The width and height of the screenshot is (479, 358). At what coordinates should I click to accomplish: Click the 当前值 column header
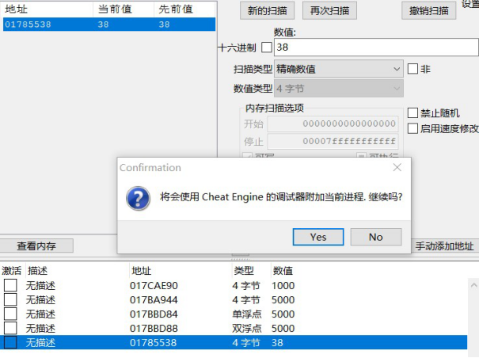tap(115, 10)
